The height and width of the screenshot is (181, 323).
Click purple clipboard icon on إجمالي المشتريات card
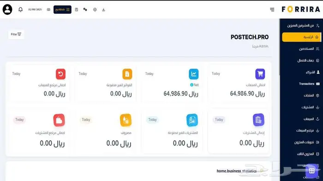(258, 120)
